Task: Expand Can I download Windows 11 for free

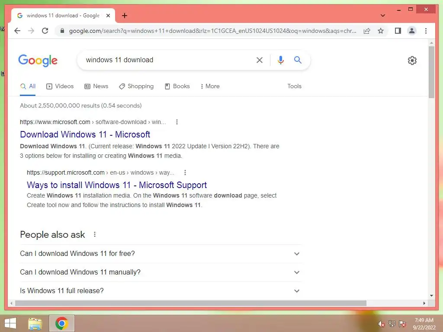Action: point(160,254)
